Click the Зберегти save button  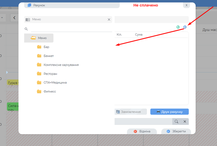(176, 131)
